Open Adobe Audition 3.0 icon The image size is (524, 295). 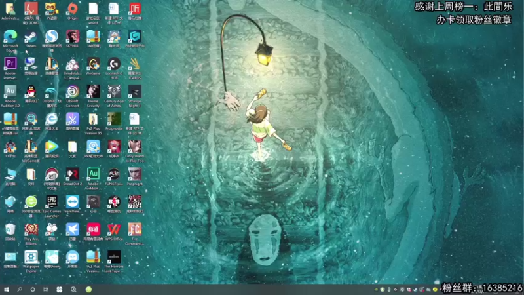[10, 91]
